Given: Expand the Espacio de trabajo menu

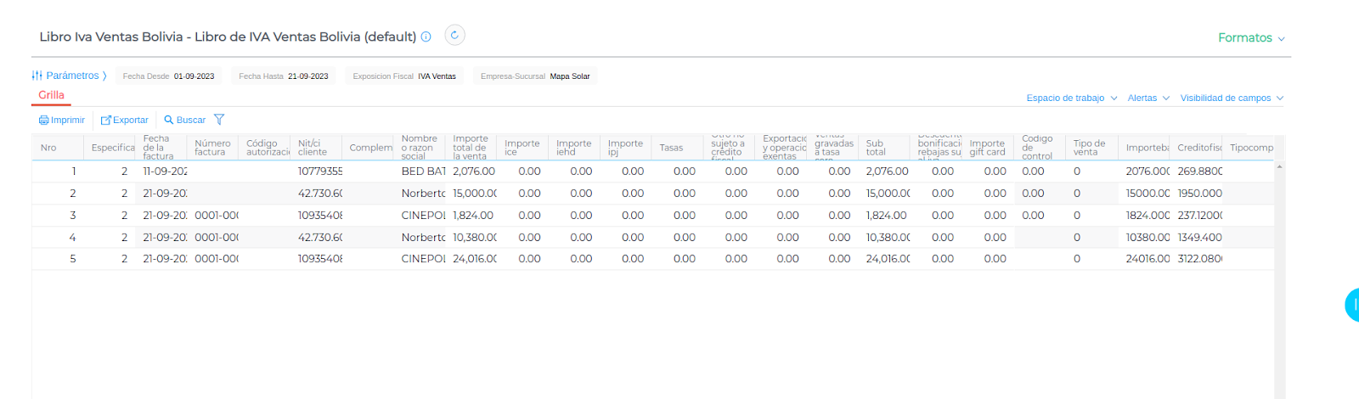Looking at the screenshot, I should (x=1071, y=98).
